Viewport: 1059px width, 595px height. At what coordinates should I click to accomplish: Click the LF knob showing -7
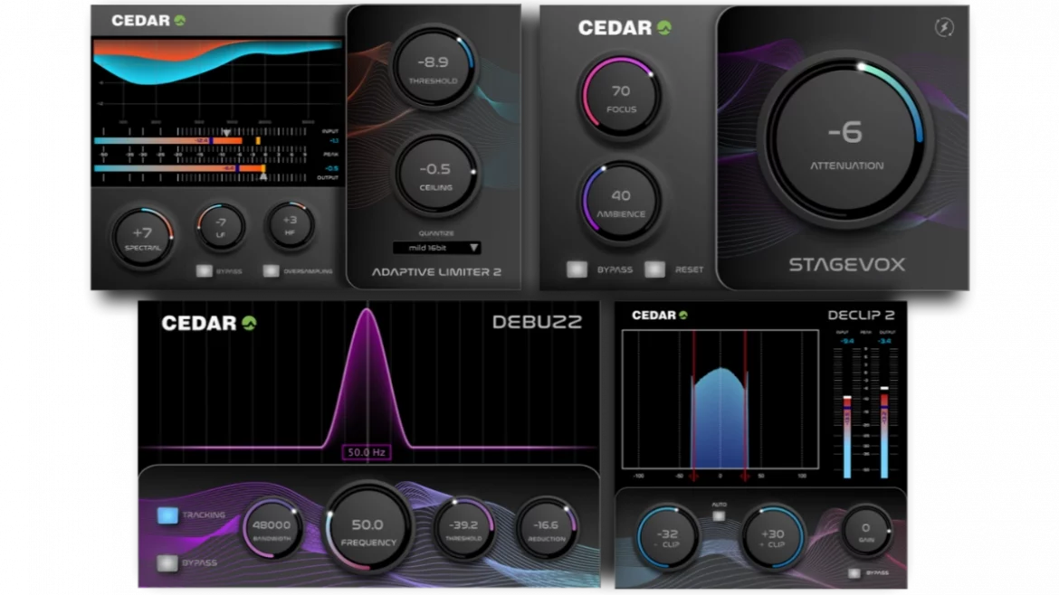point(220,227)
